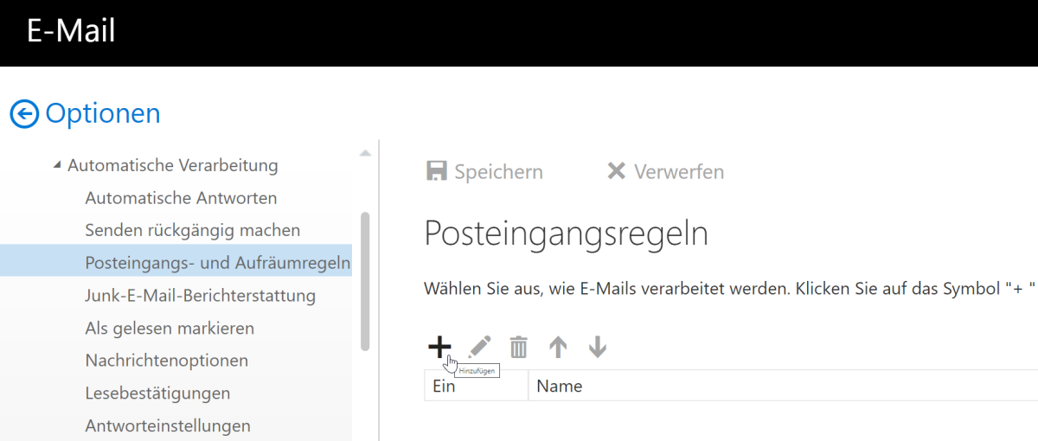This screenshot has width=1038, height=441.
Task: Open Junk-E-Mail-Berichterstattung
Action: [200, 296]
